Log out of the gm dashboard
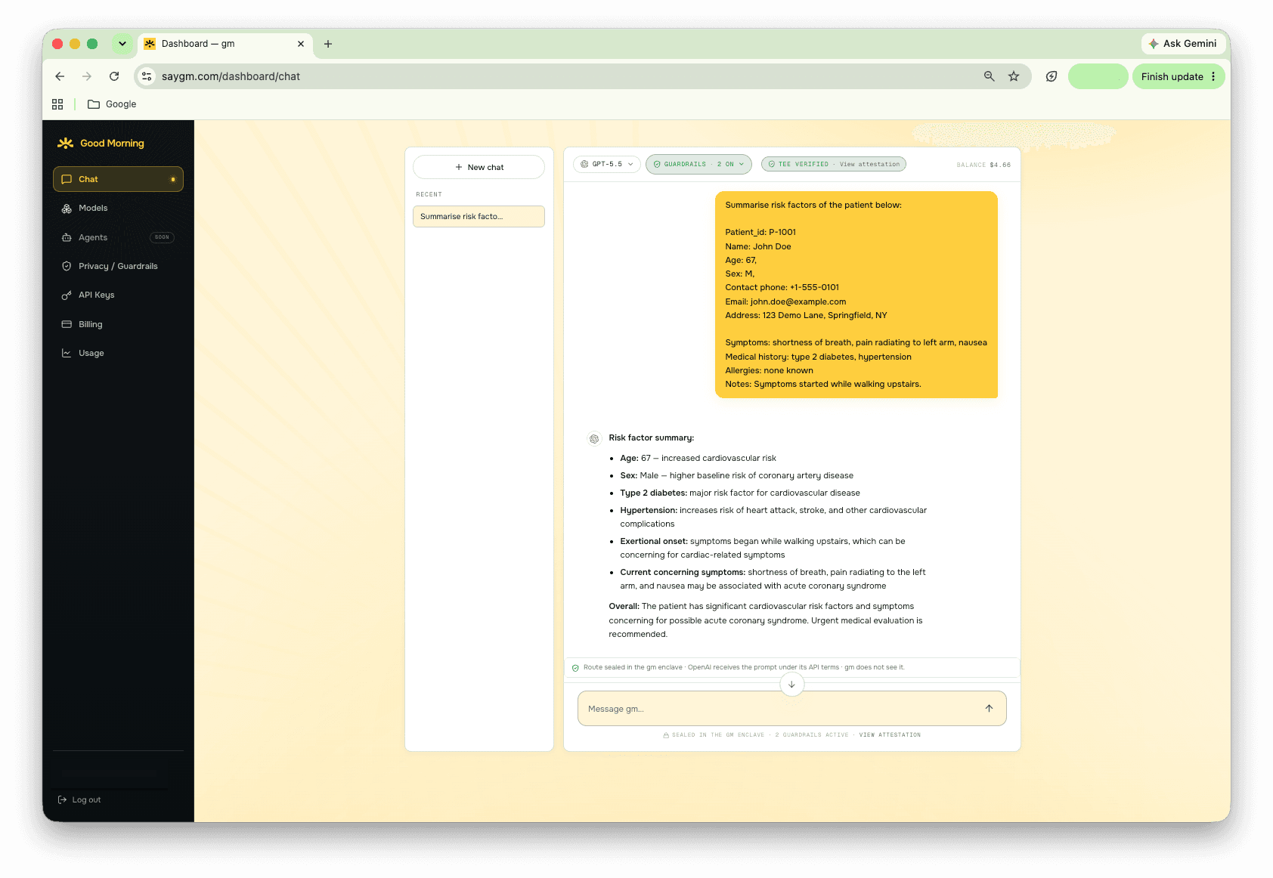This screenshot has height=878, width=1273. [x=79, y=799]
